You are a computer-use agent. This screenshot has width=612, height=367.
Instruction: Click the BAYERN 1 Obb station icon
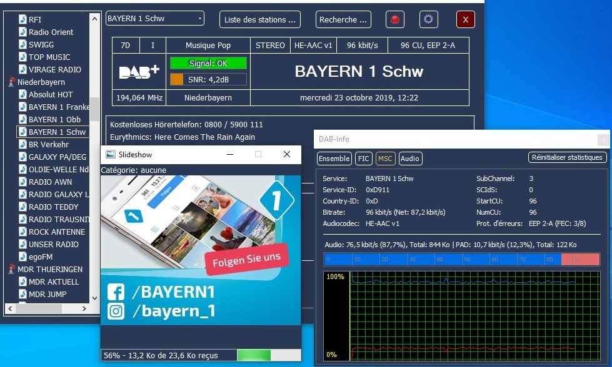coord(23,119)
